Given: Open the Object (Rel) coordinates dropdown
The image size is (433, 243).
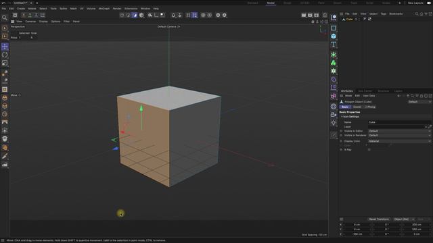Looking at the screenshot, I should point(403,219).
